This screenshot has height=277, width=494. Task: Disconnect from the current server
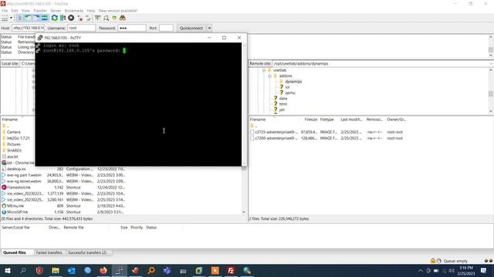(x=80, y=18)
